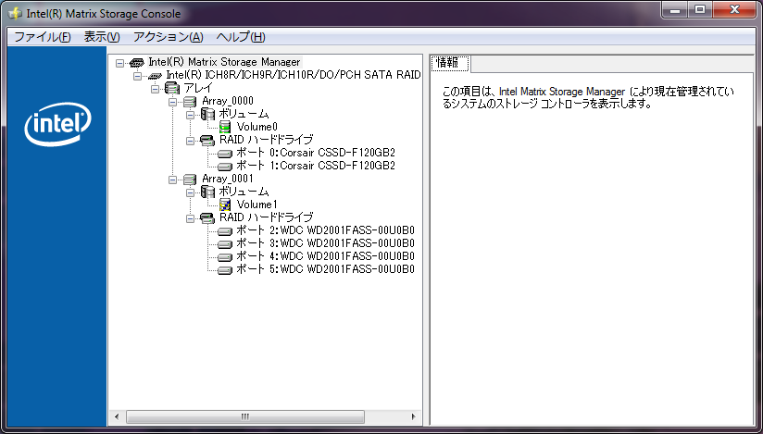This screenshot has height=434, width=763.
Task: Click the ボリューム icon under Array_0001
Action: click(x=207, y=192)
